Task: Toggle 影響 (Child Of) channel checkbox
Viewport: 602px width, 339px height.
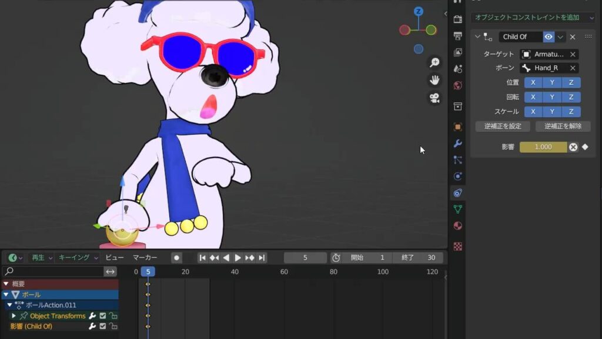Action: pyautogui.click(x=102, y=326)
